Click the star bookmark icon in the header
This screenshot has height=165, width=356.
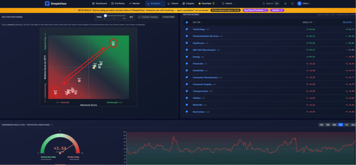285,3
